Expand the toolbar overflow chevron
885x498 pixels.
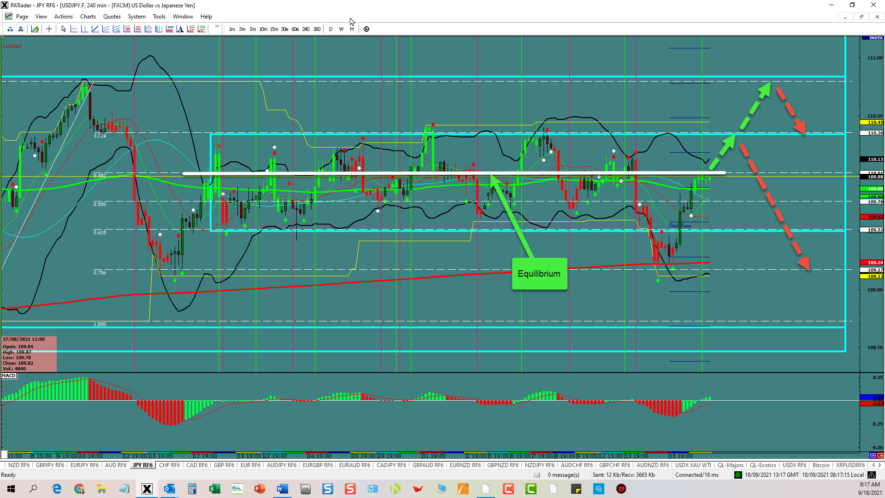(217, 27)
